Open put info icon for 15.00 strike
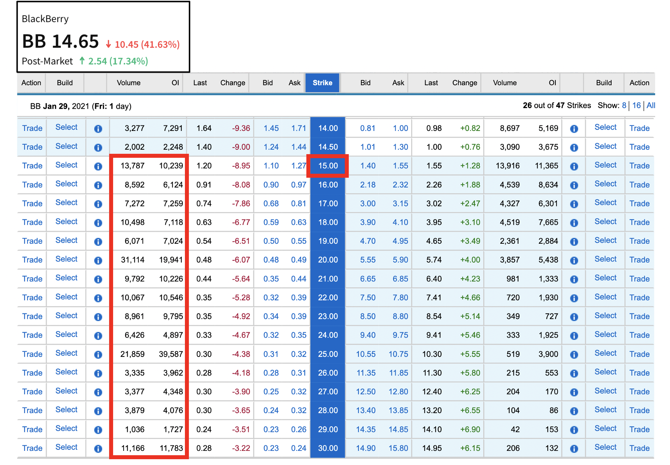Viewport: 670px width, 465px height. click(574, 166)
